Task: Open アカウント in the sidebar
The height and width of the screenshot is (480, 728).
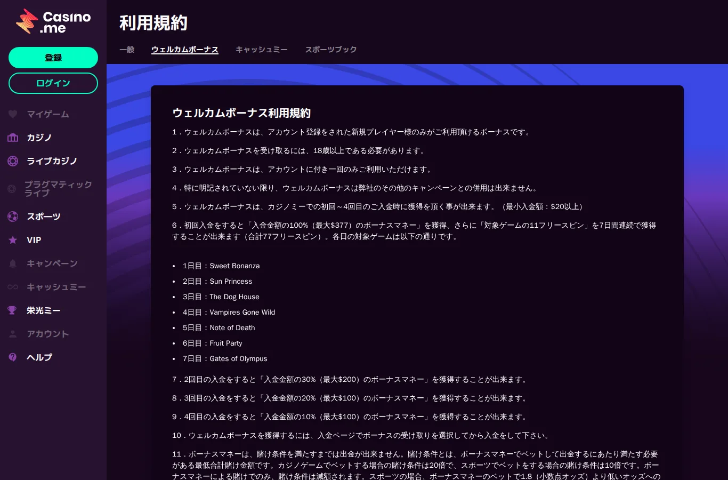Action: [48, 334]
